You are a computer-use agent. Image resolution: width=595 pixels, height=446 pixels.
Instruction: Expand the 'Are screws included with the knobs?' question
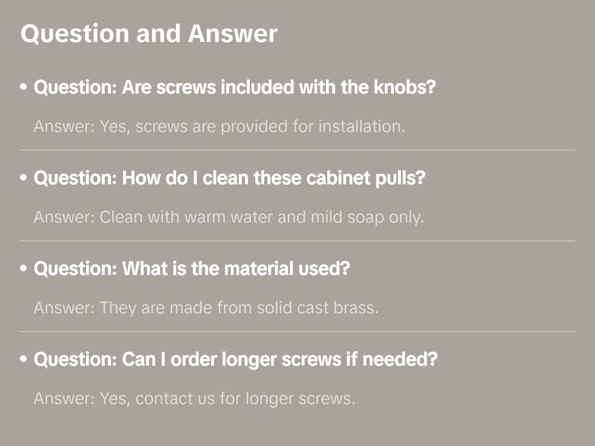click(235, 87)
